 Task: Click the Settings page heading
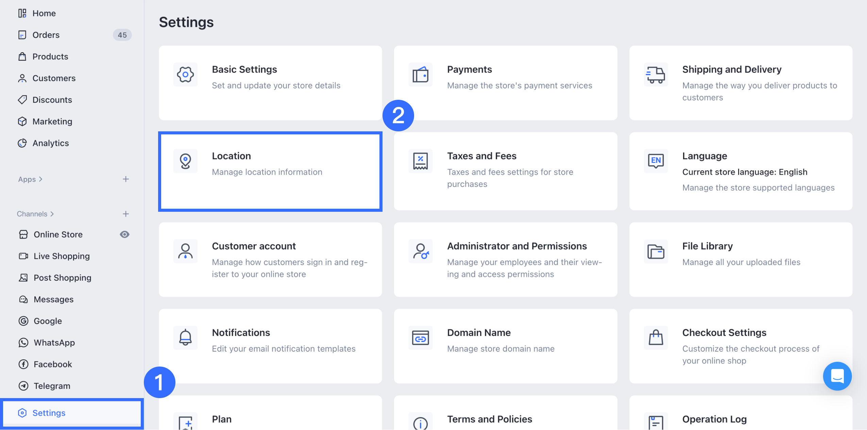(x=186, y=22)
